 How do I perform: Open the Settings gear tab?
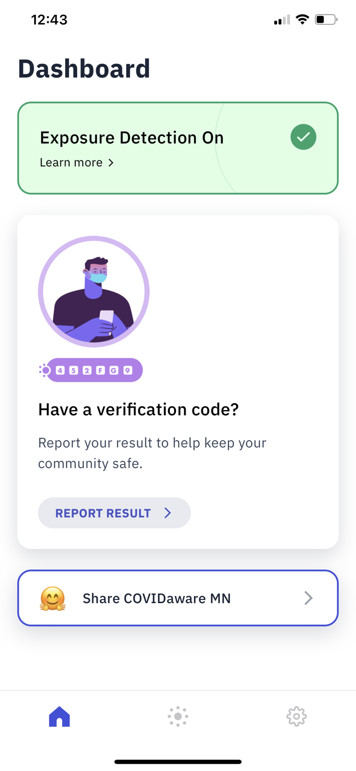(x=296, y=717)
